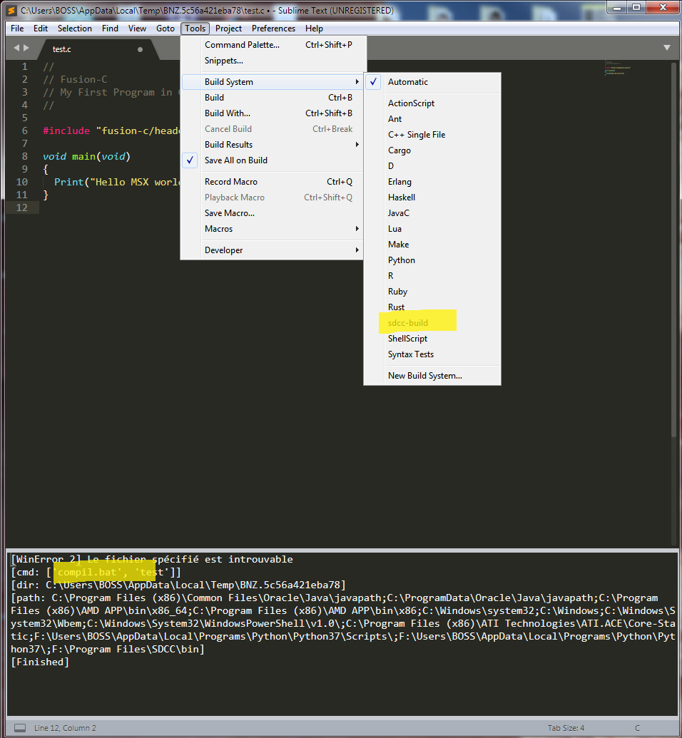Select JavaC build system
Screen dimensions: 682x738
tap(432, 213)
